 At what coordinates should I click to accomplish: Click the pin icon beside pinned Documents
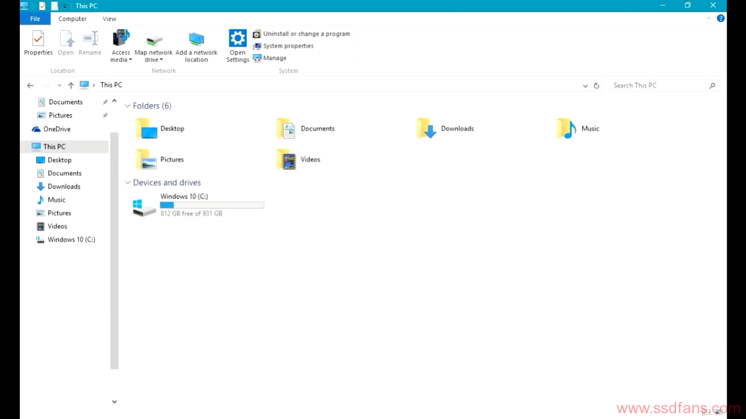click(x=105, y=102)
